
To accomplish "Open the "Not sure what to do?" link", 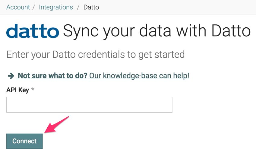I will click(x=52, y=76).
